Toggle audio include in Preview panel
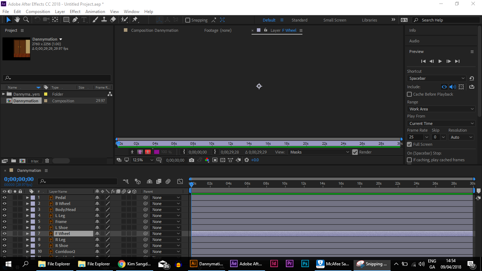This screenshot has width=482, height=271. point(452,87)
